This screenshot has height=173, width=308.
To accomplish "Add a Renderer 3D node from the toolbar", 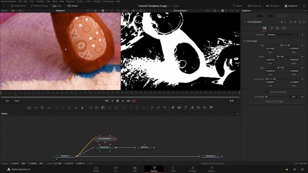I will tap(211, 108).
